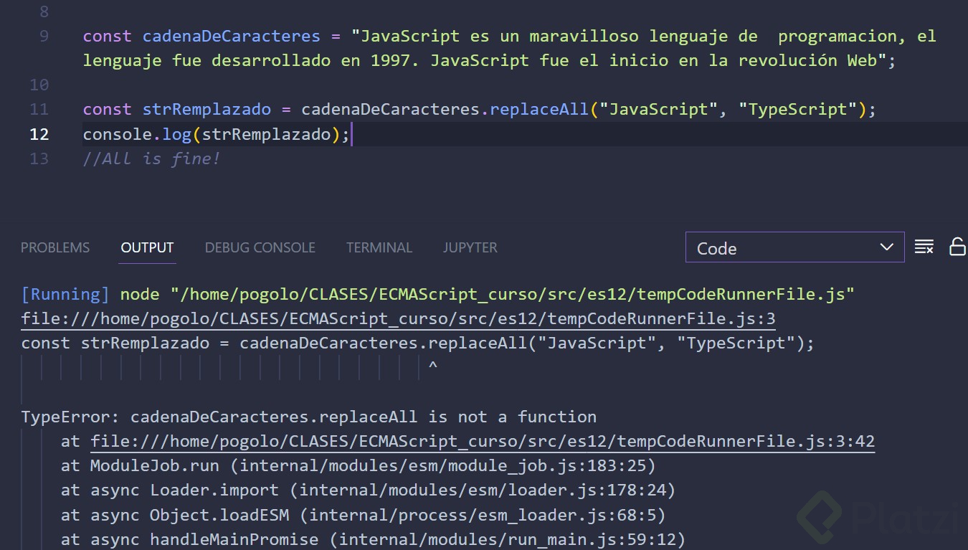
Task: Open the DEBUG CONSOLE tab
Action: [260, 247]
